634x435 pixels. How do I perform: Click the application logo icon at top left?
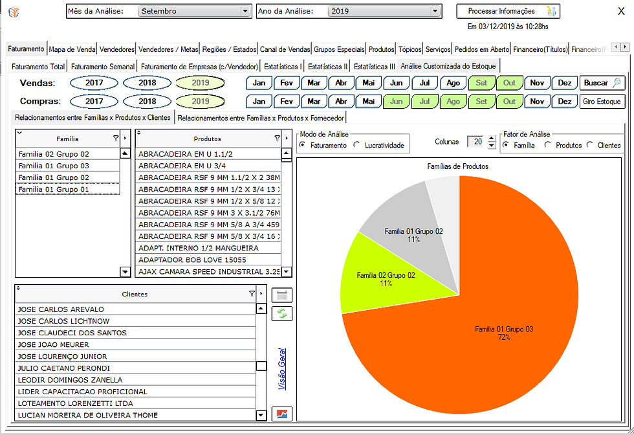pyautogui.click(x=14, y=12)
